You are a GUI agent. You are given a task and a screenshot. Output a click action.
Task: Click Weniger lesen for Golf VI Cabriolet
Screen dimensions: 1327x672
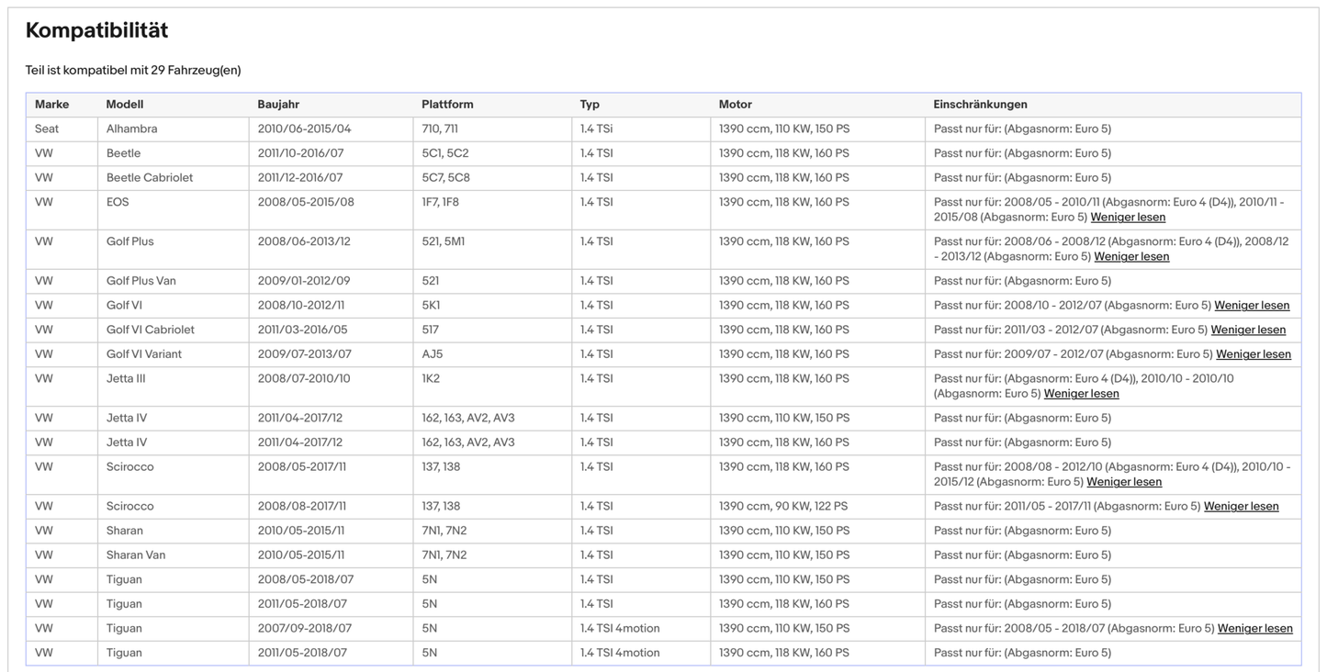point(1248,330)
